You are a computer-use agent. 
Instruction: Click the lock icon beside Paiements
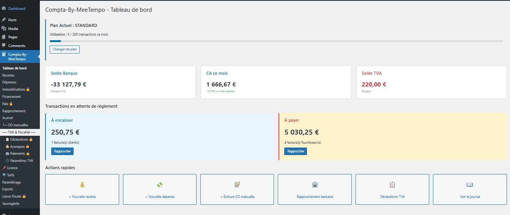(28, 154)
